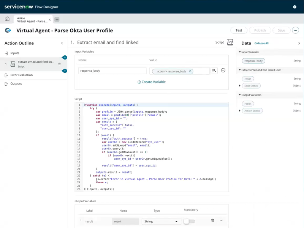Click the Save button
The height and width of the screenshot is (228, 304).
pyautogui.click(x=281, y=30)
